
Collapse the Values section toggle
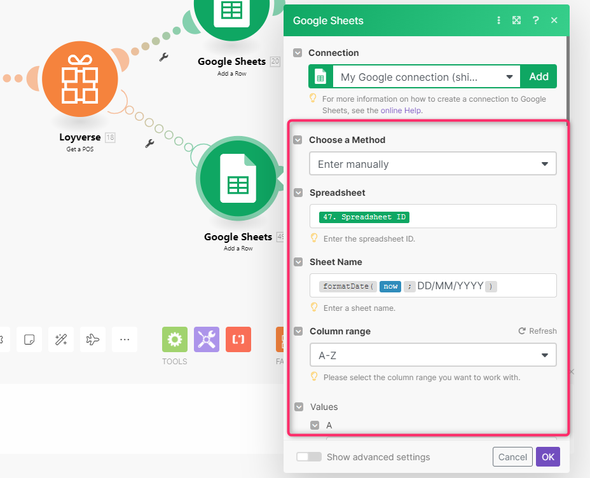(x=298, y=407)
